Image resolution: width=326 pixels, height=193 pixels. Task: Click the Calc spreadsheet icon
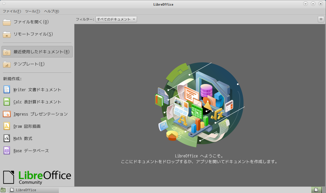pos(7,102)
